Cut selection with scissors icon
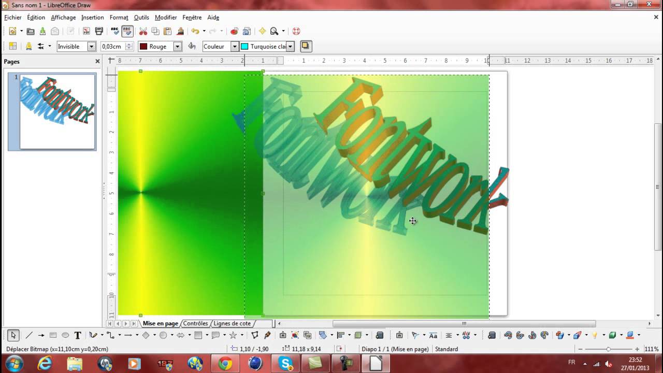This screenshot has height=373, width=663. (143, 31)
